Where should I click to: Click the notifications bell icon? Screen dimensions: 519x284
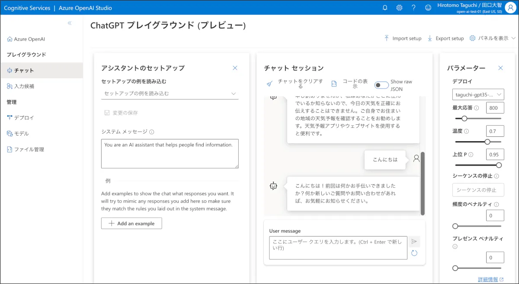[385, 7]
